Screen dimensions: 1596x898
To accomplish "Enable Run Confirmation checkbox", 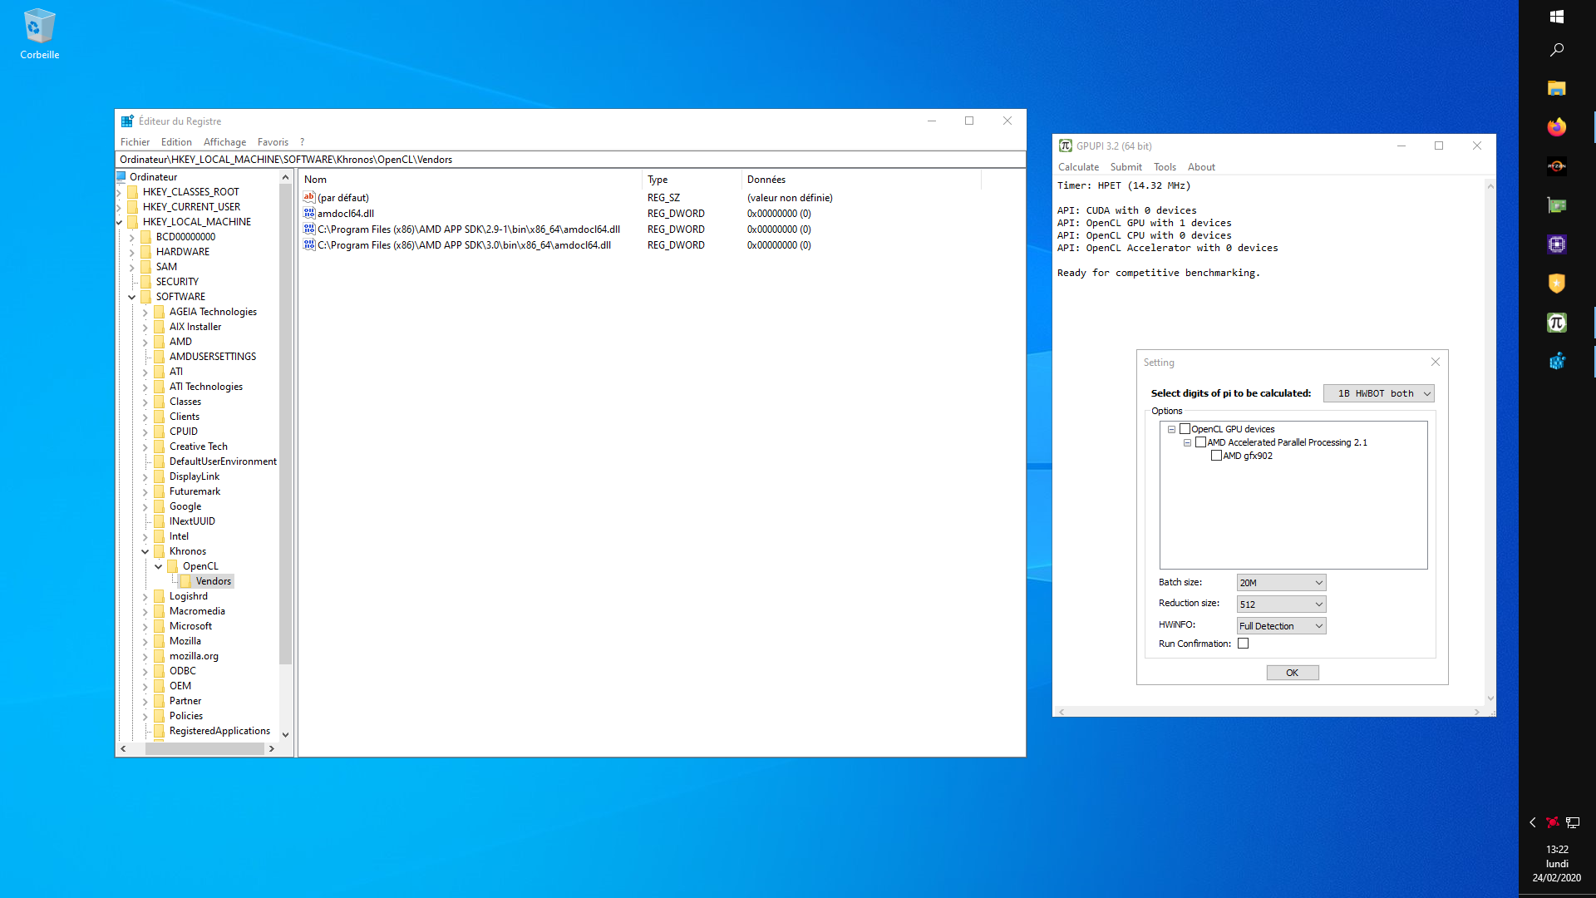I will (1244, 644).
